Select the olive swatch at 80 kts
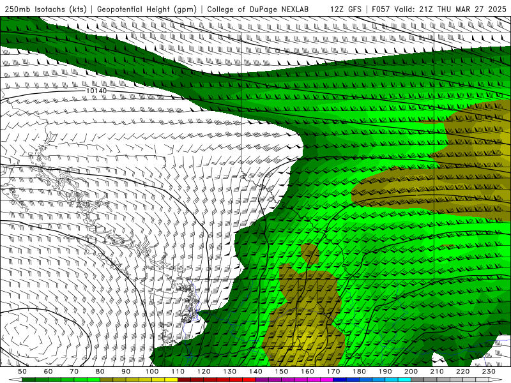This screenshot has height=383, width=511. (106, 379)
